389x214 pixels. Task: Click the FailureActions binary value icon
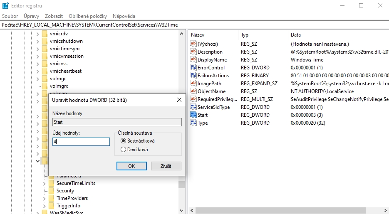(x=193, y=75)
